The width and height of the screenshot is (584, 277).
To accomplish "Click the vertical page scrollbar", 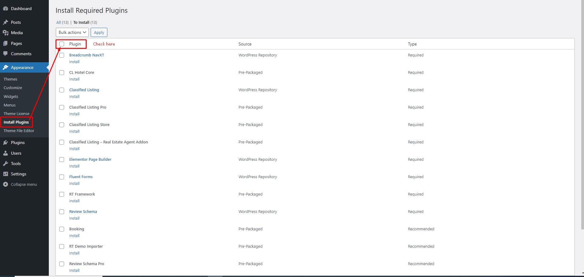I will pyautogui.click(x=582, y=114).
